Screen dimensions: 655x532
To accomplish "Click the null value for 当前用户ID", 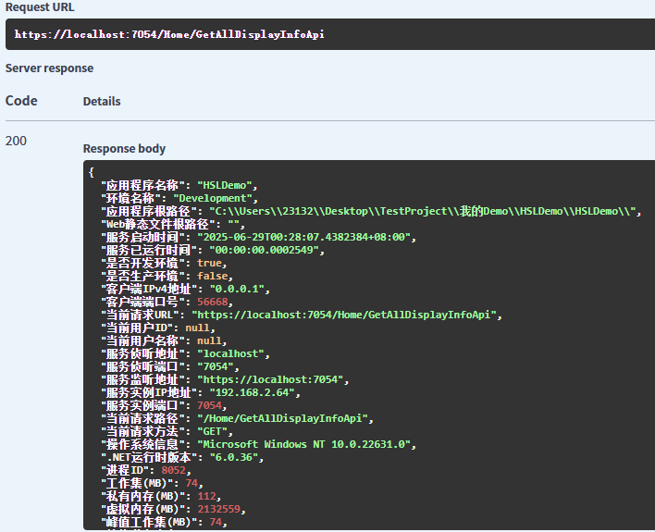I will pyautogui.click(x=197, y=328).
